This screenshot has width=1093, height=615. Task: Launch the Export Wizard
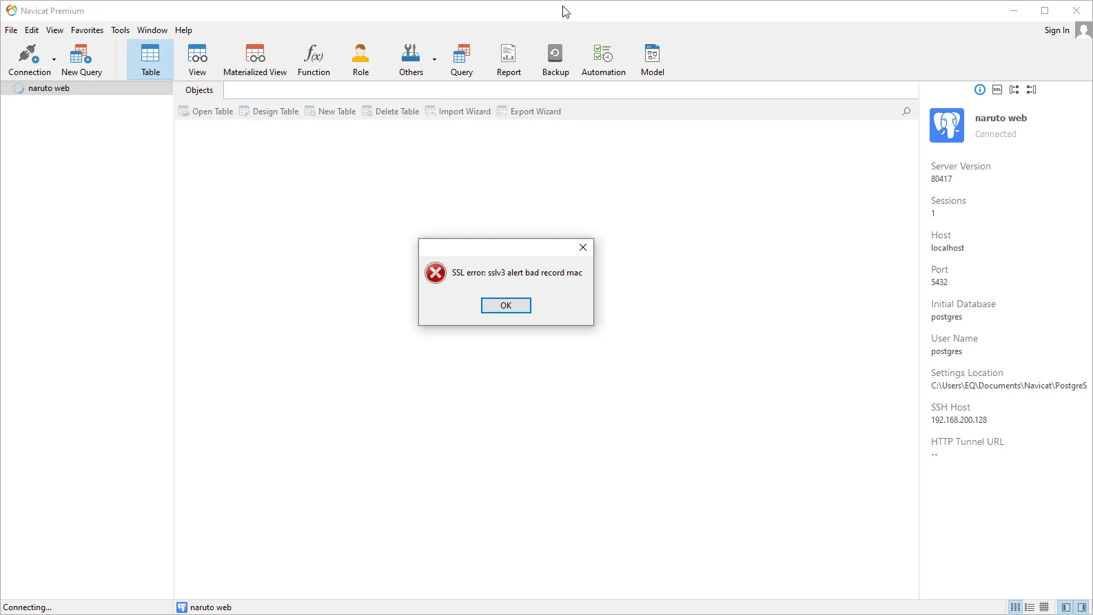(x=529, y=112)
